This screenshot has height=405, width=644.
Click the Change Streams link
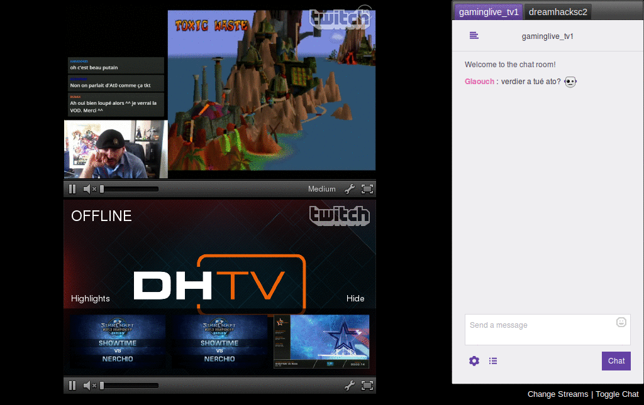558,394
